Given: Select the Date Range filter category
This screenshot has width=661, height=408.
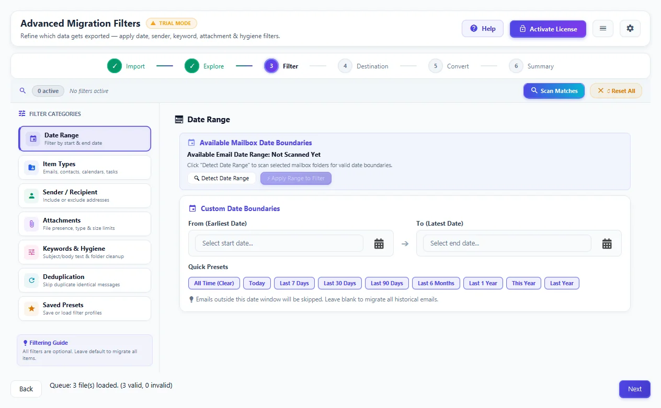Looking at the screenshot, I should (85, 139).
